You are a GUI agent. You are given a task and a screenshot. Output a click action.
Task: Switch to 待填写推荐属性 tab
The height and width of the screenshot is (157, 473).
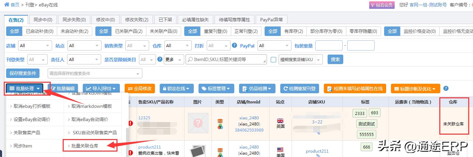click(234, 20)
